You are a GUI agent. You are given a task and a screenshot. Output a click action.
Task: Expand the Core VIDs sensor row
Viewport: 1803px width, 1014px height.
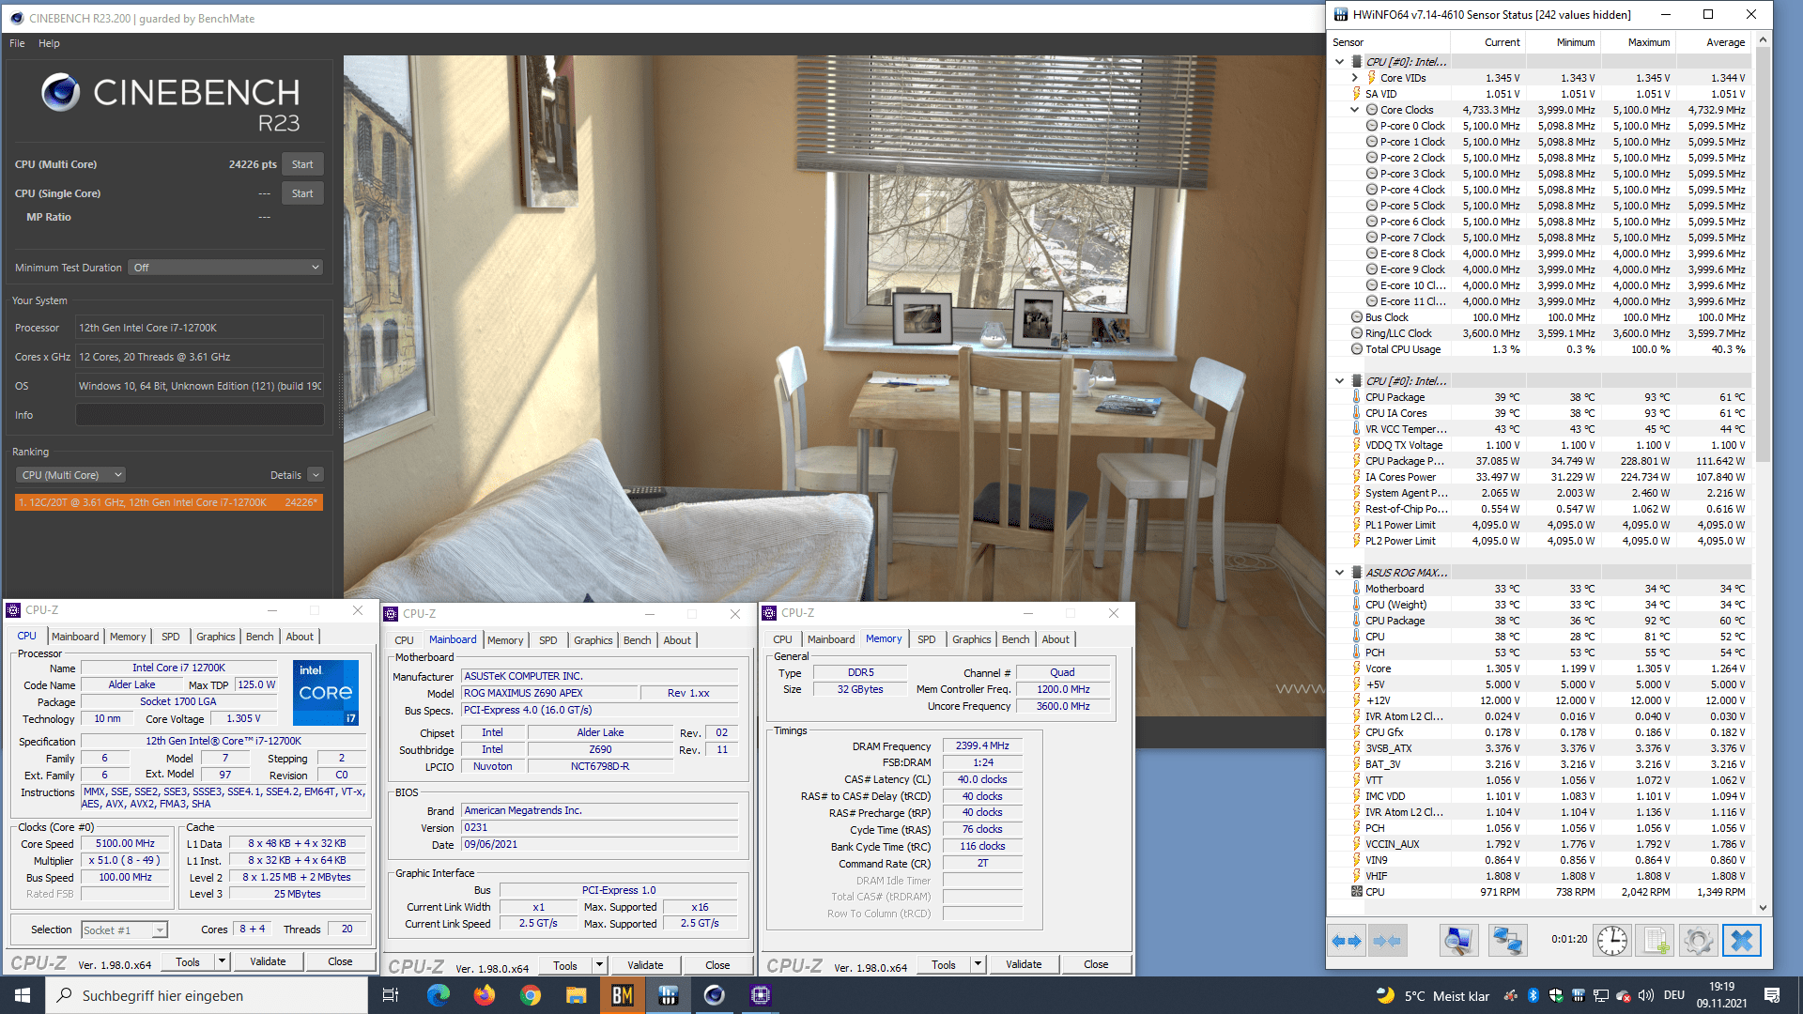coord(1354,78)
